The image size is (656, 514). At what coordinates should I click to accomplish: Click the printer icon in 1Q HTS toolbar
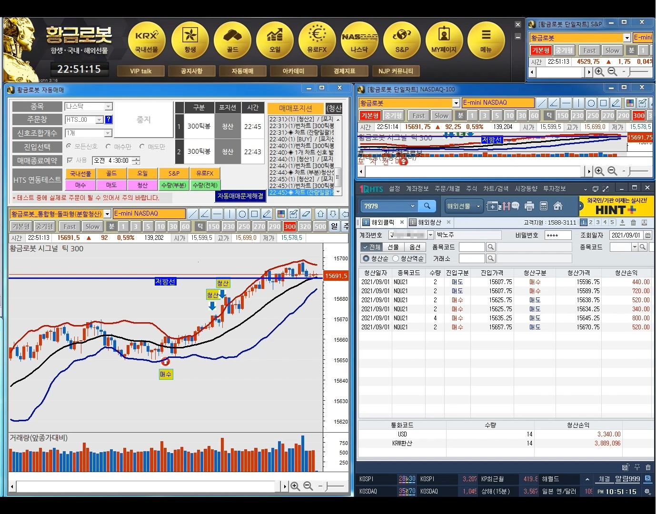529,206
